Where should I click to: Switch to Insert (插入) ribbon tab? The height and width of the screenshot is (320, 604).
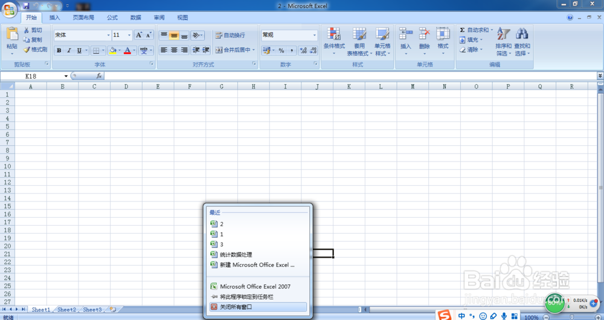(55, 18)
